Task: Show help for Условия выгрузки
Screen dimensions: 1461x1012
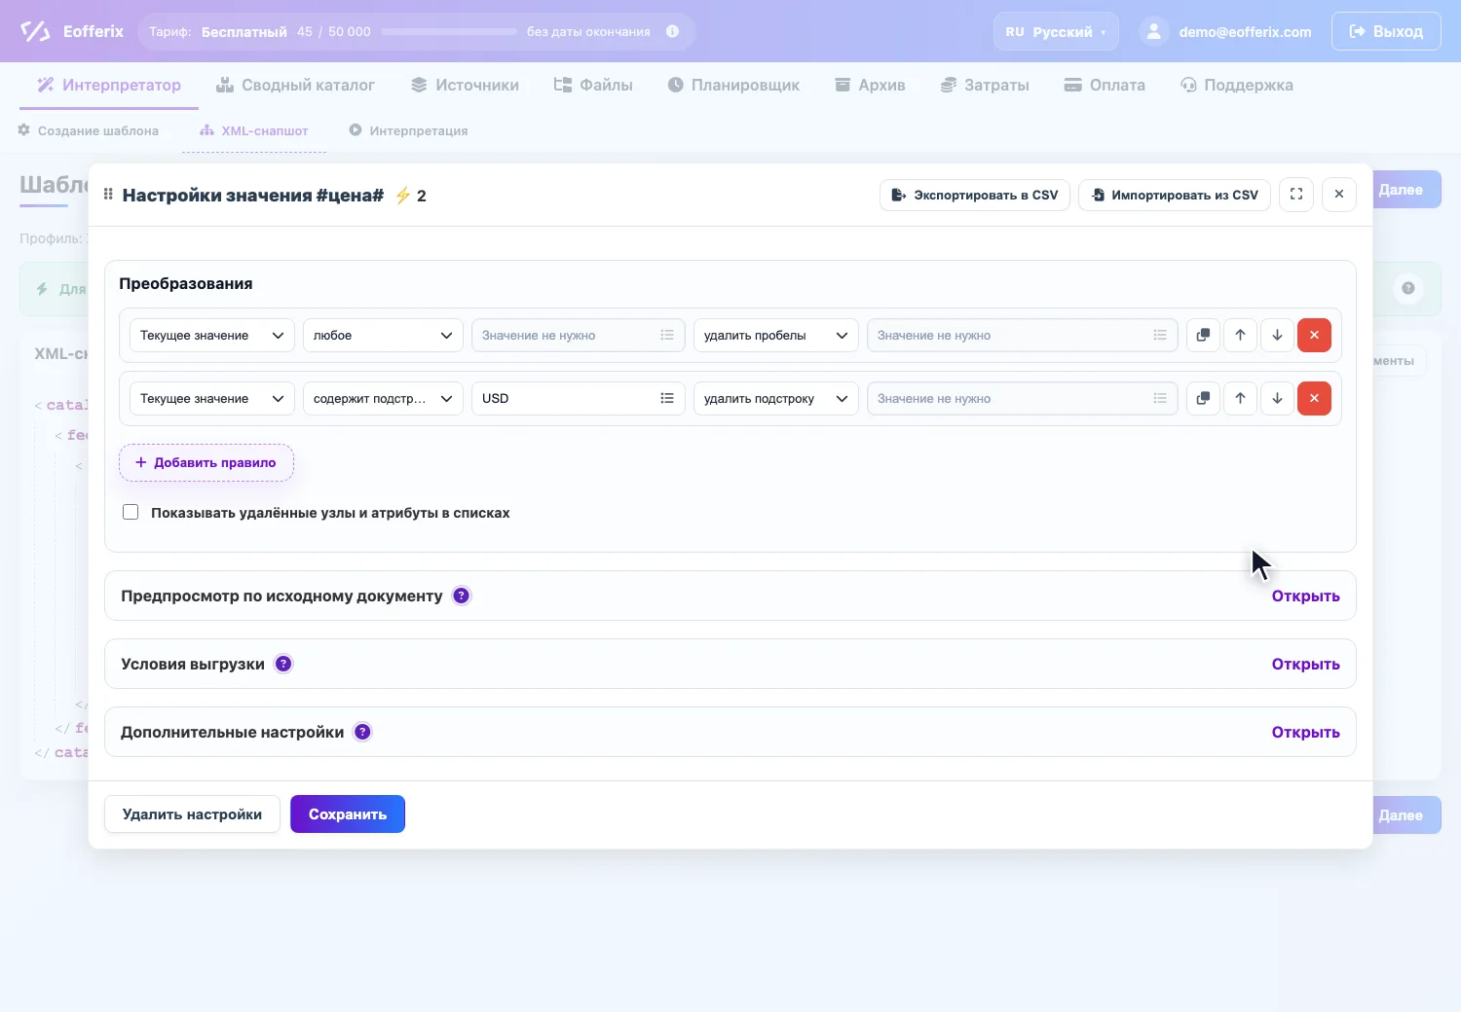Action: point(283,664)
